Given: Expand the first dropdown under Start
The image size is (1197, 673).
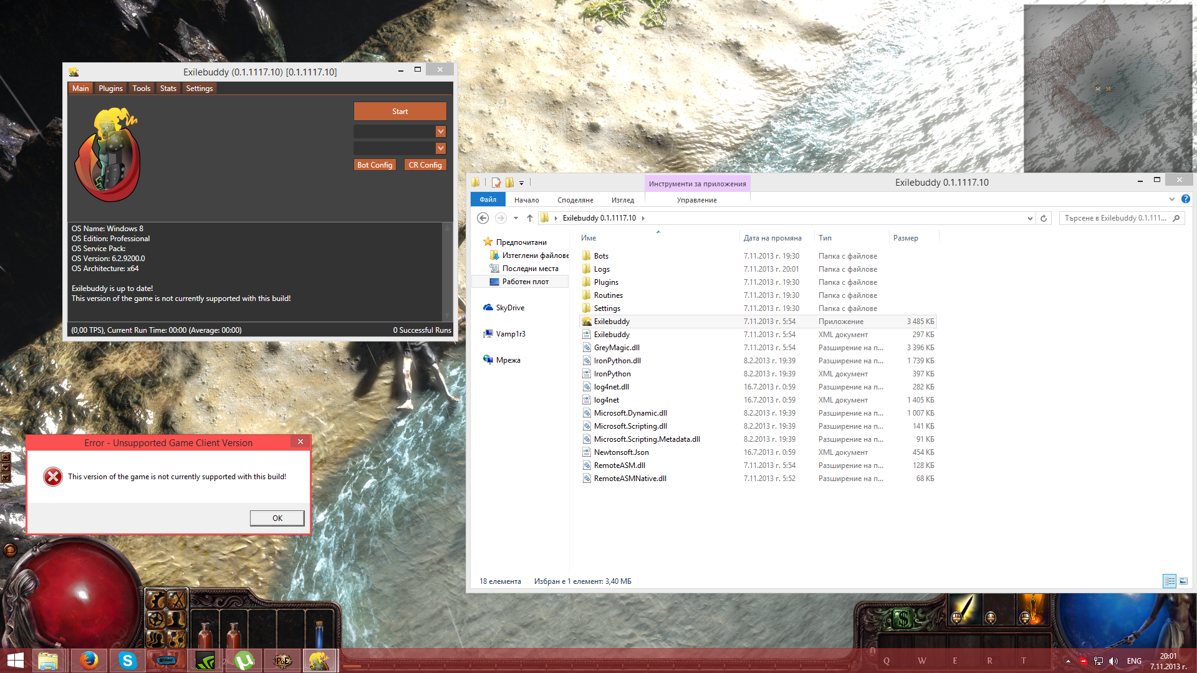Looking at the screenshot, I should [x=441, y=131].
